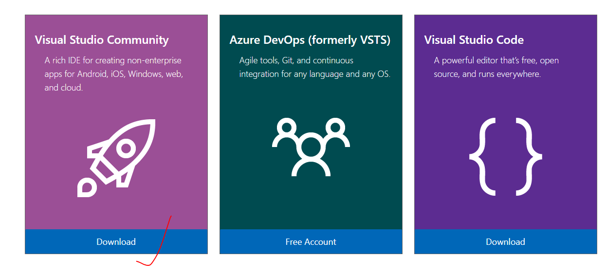Image resolution: width=606 pixels, height=277 pixels.
Task: Click the Visual Studio Community heading
Action: tap(102, 40)
